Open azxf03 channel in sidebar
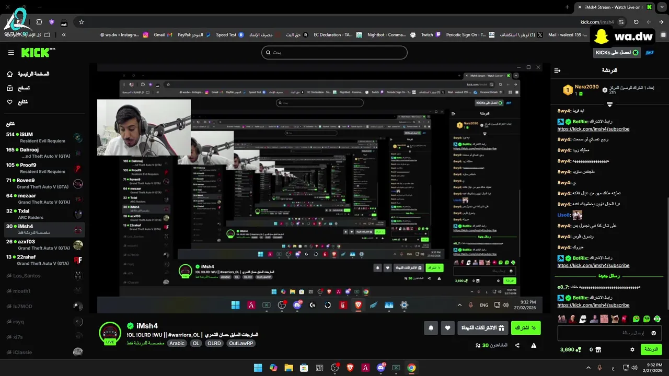The height and width of the screenshot is (376, 669). pos(44,245)
